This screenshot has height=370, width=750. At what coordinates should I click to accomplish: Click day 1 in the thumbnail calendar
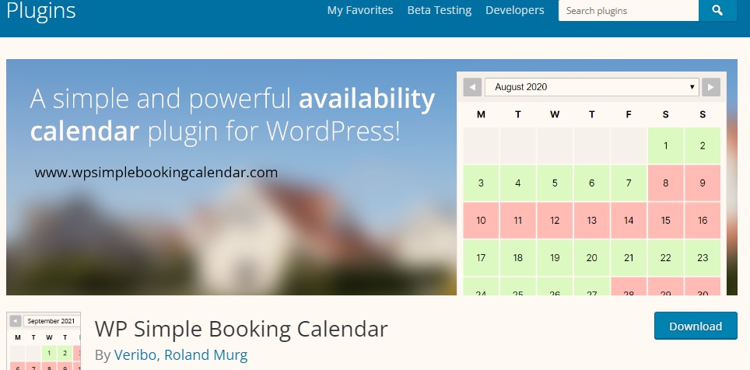click(x=49, y=353)
